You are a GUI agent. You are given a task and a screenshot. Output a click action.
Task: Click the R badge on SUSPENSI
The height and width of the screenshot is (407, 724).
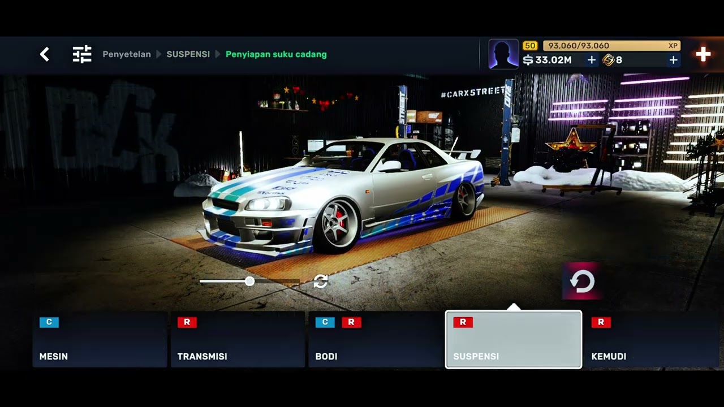click(463, 322)
